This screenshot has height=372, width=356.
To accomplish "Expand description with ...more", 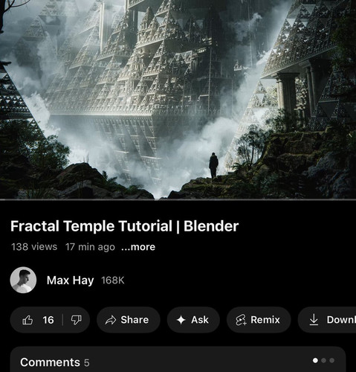I will point(138,247).
